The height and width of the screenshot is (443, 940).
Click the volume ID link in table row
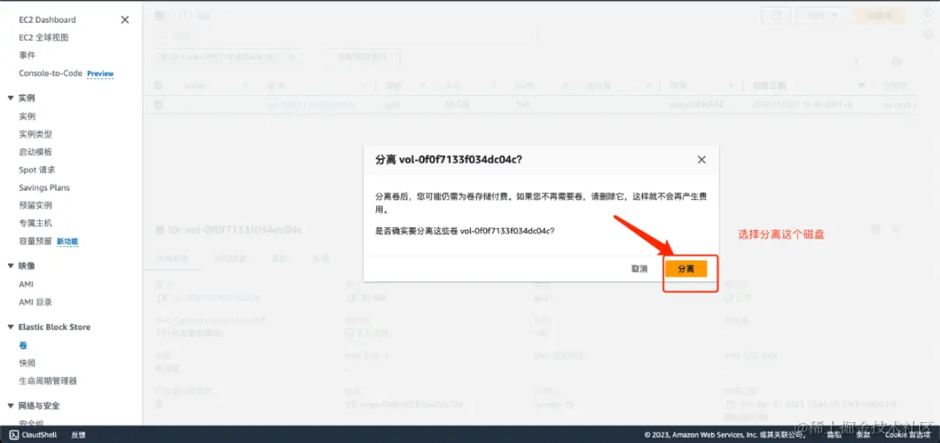tap(311, 104)
